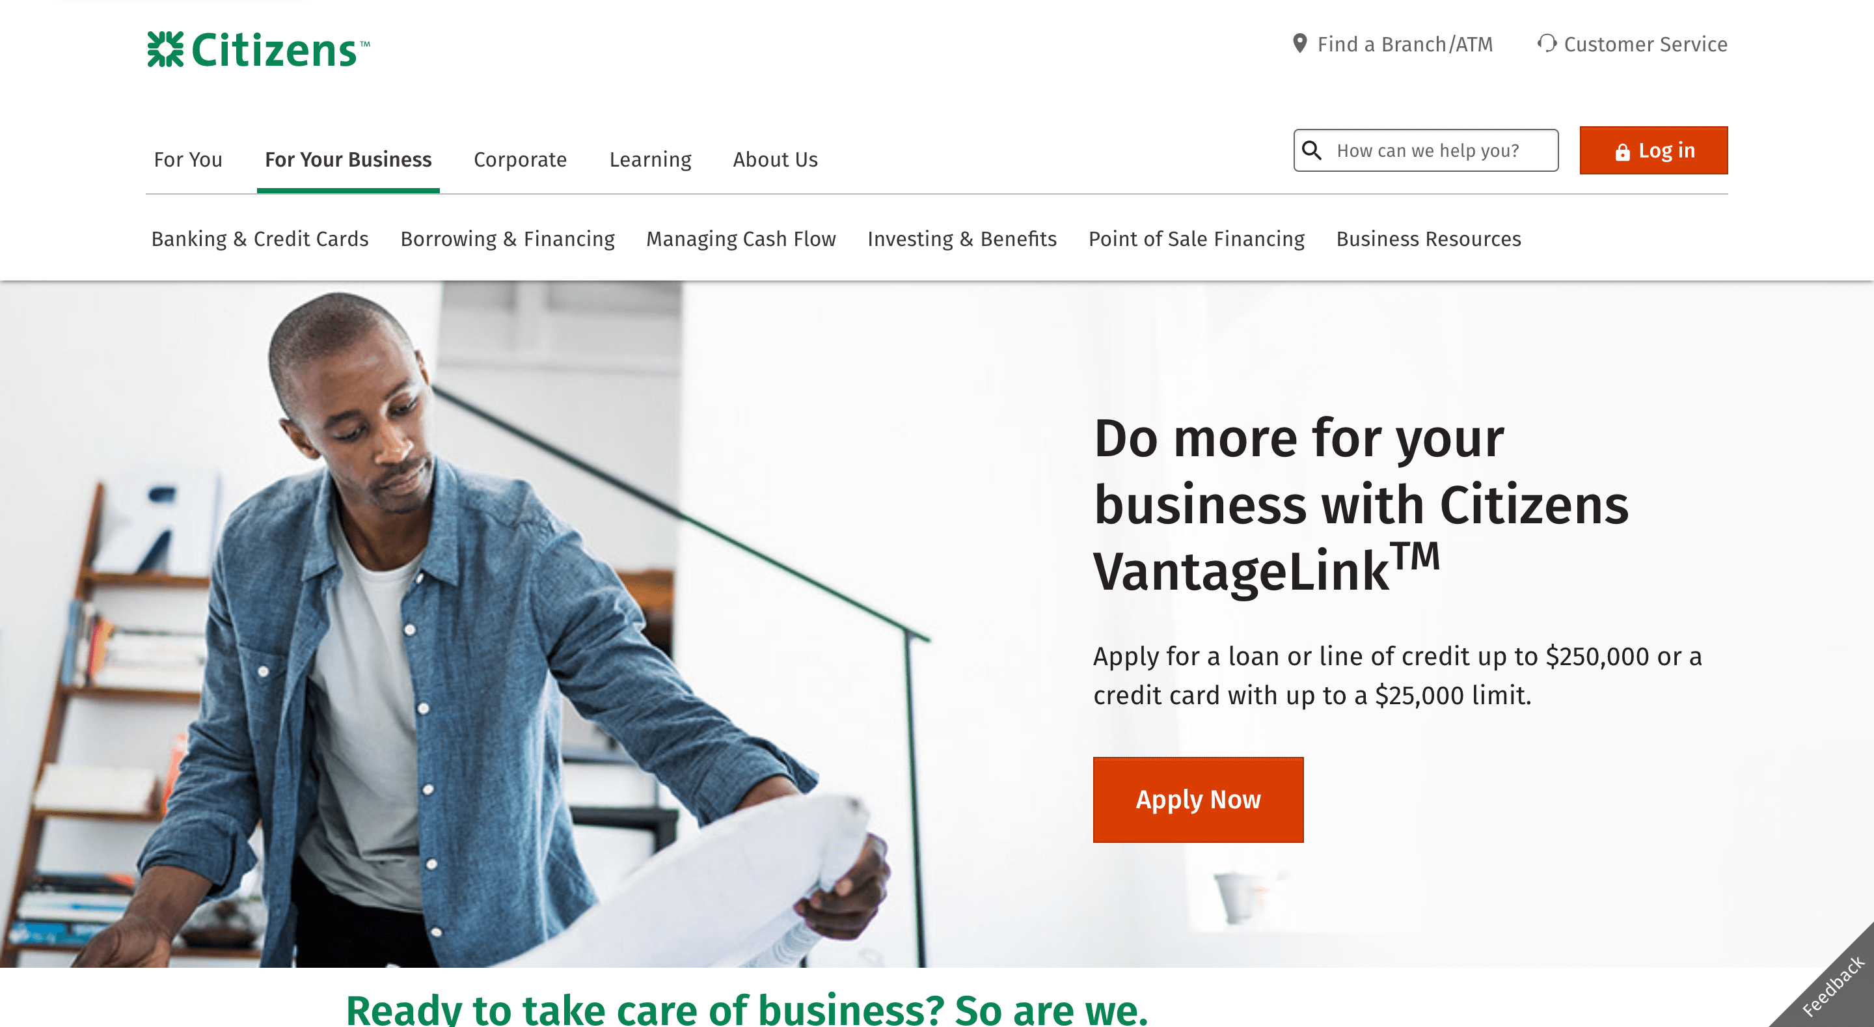
Task: Click the Find a Branch/ATM link
Action: tap(1405, 44)
